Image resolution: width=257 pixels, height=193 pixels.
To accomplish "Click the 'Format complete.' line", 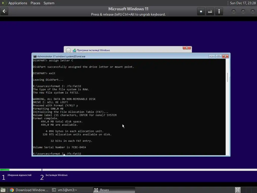I will pos(46,118).
